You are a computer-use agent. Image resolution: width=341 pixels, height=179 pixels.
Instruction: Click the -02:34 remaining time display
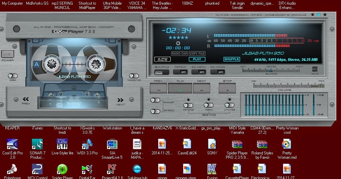click(176, 30)
